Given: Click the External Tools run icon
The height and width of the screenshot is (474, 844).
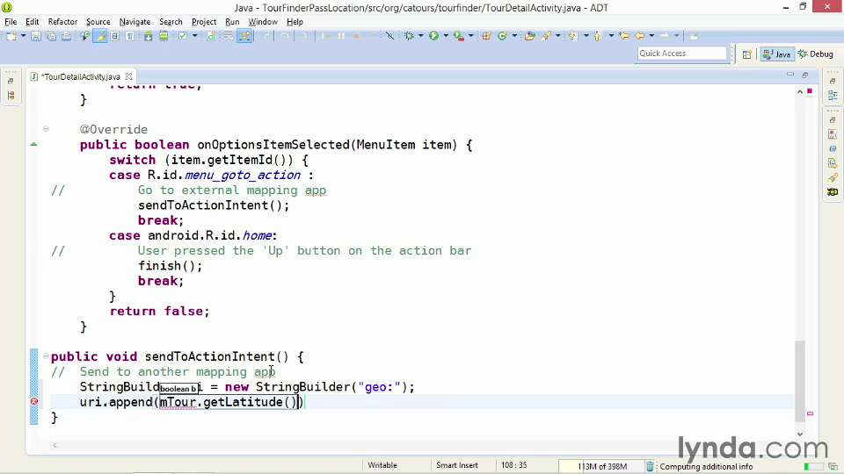Looking at the screenshot, I should click(x=459, y=36).
